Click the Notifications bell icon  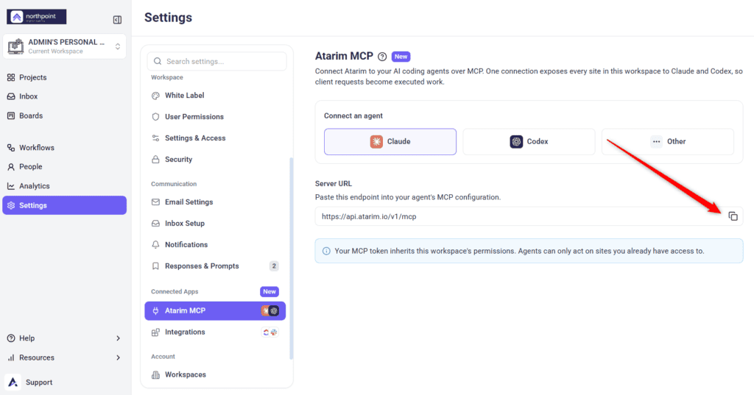(x=156, y=245)
